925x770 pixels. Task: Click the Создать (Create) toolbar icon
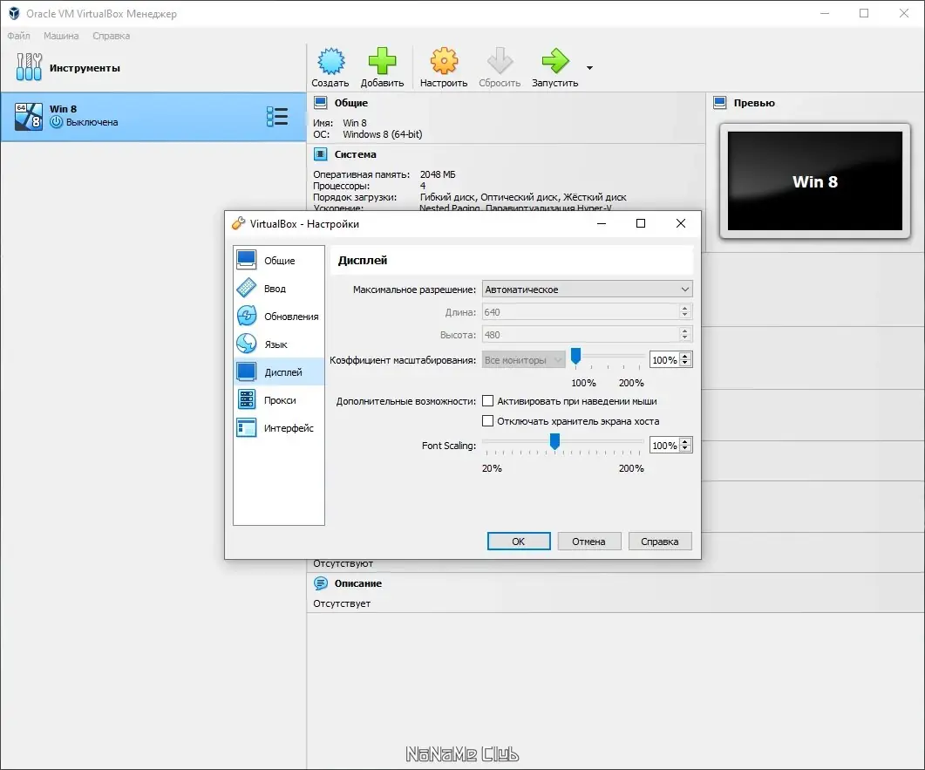click(330, 61)
